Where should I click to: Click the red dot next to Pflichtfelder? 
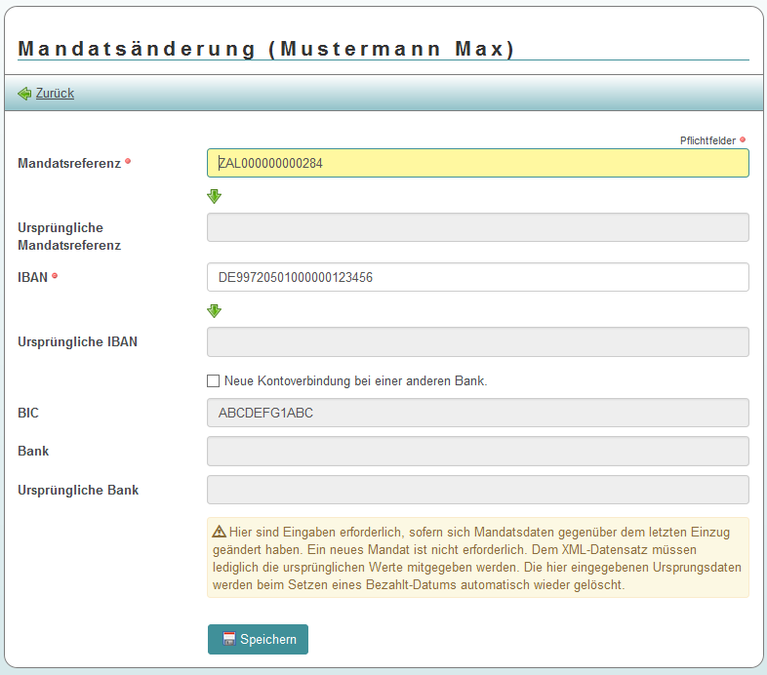pos(743,139)
